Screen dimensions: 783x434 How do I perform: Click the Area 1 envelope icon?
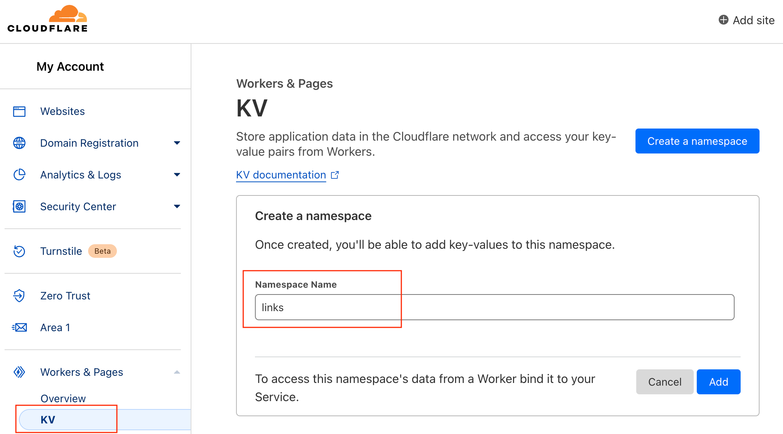(19, 327)
